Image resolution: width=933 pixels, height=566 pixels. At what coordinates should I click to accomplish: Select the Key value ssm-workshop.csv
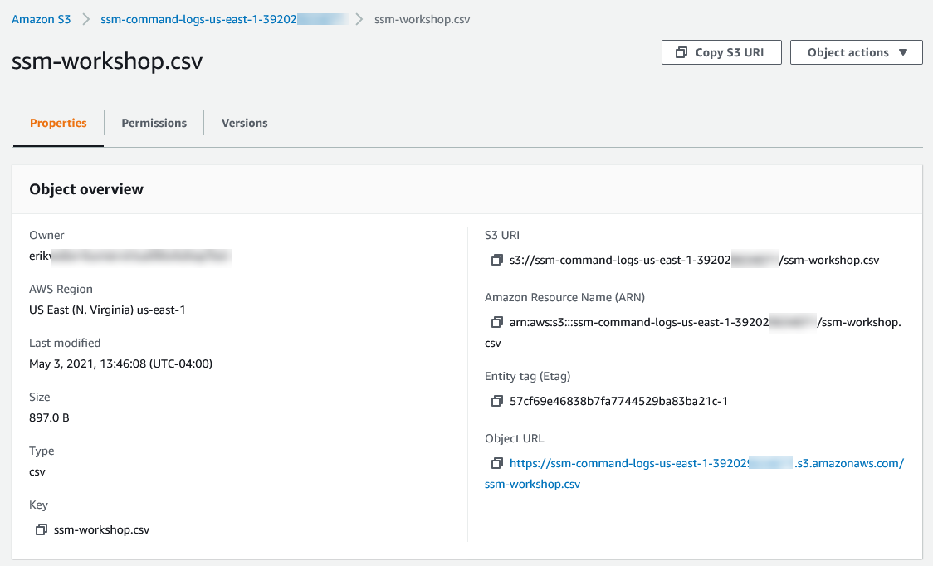pos(102,529)
